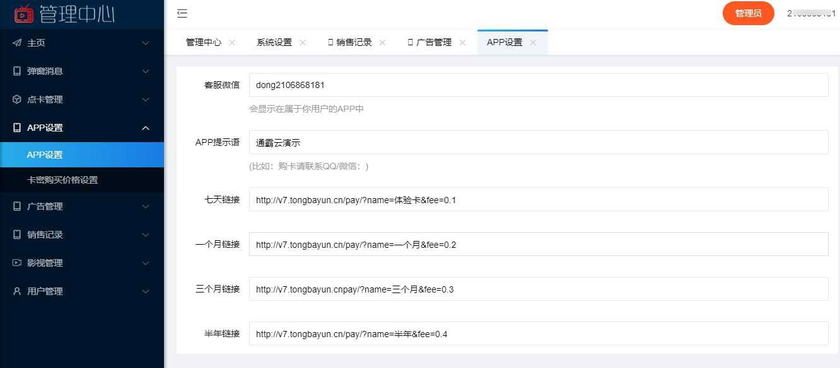Click the 影视管理 video icon
The image size is (840, 368).
(x=16, y=262)
